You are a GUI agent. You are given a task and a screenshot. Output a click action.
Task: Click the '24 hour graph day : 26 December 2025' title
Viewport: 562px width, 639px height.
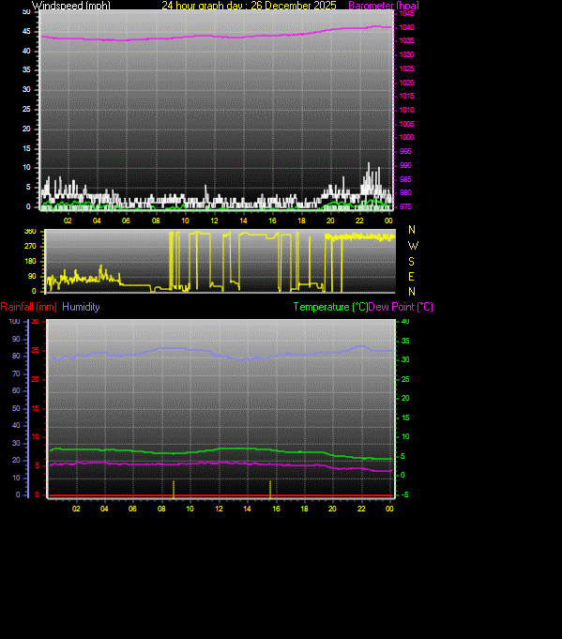point(249,6)
